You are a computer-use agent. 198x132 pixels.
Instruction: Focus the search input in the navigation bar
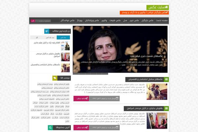pyautogui.click(x=43, y=21)
